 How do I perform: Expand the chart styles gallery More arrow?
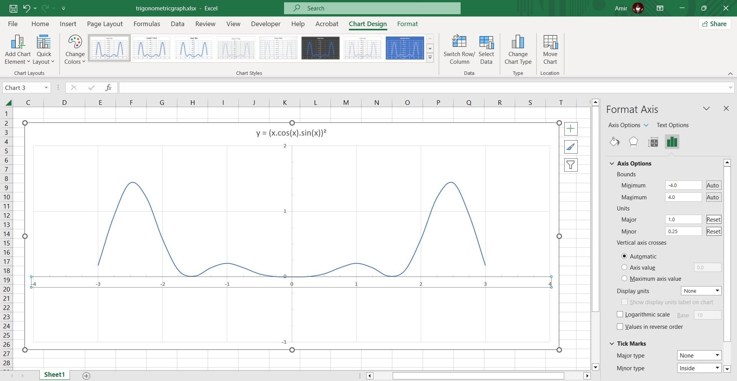(x=430, y=58)
